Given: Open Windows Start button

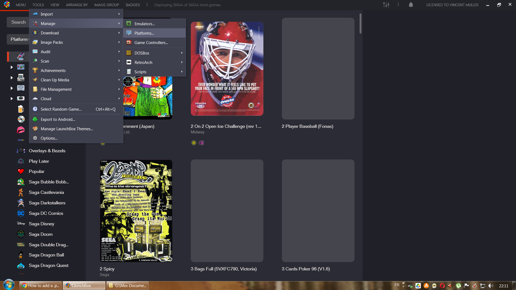Looking at the screenshot, I should [9, 285].
